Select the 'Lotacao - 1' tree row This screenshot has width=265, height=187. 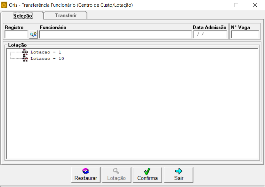click(x=46, y=52)
